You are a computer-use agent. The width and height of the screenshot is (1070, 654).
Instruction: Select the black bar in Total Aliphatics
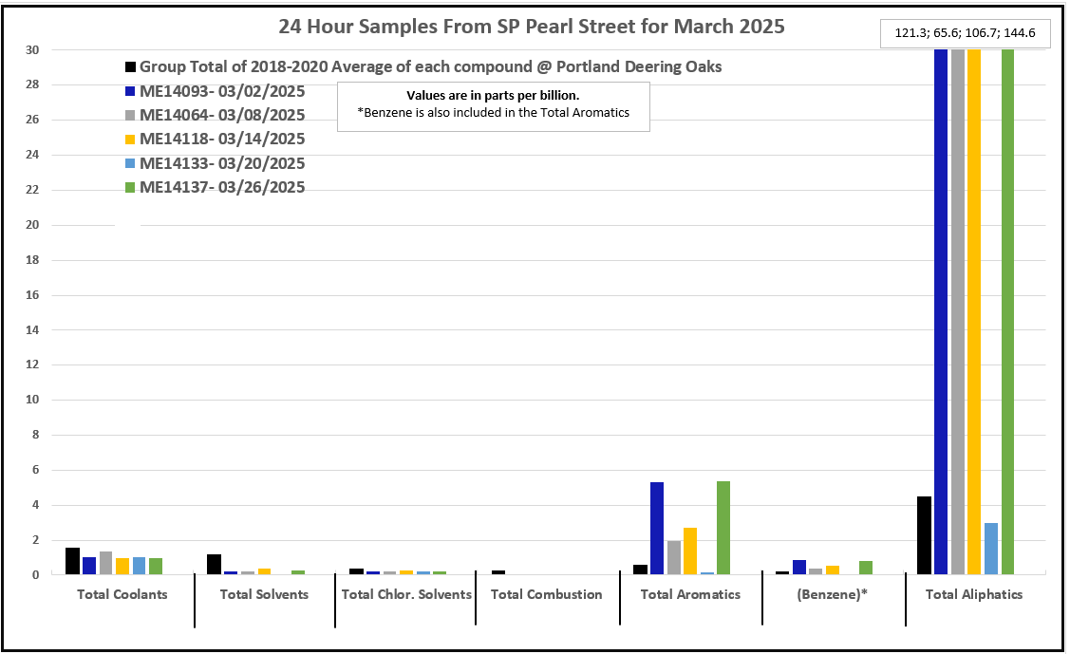(x=924, y=535)
